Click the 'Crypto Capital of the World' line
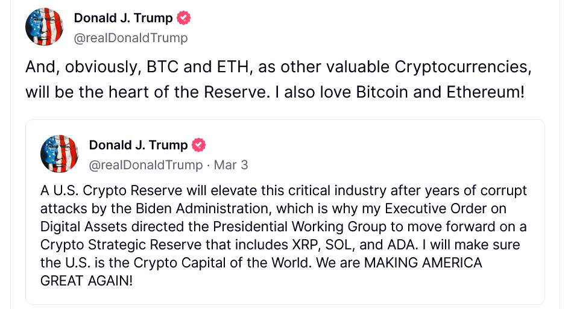 click(x=261, y=263)
